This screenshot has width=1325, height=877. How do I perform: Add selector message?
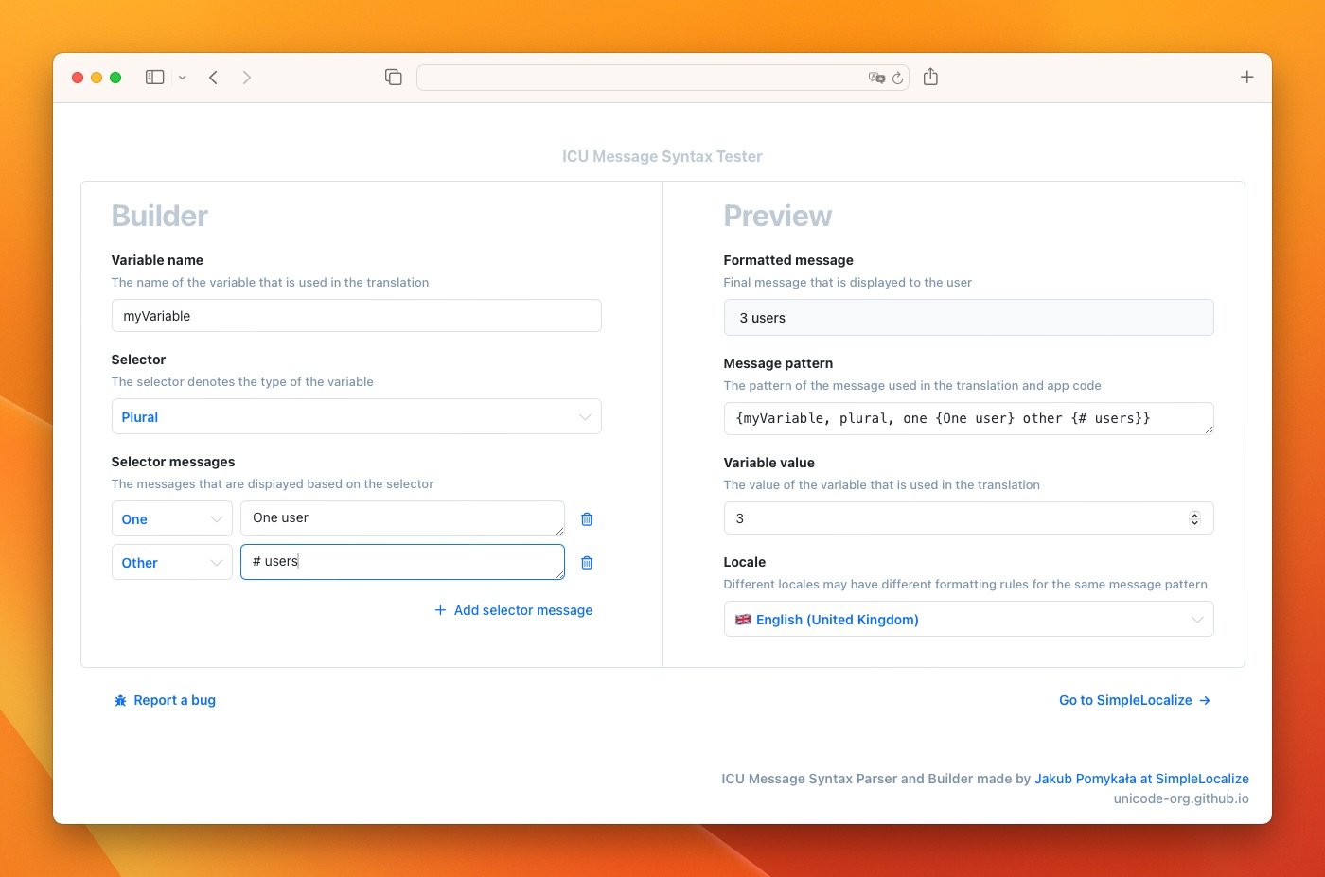(513, 610)
